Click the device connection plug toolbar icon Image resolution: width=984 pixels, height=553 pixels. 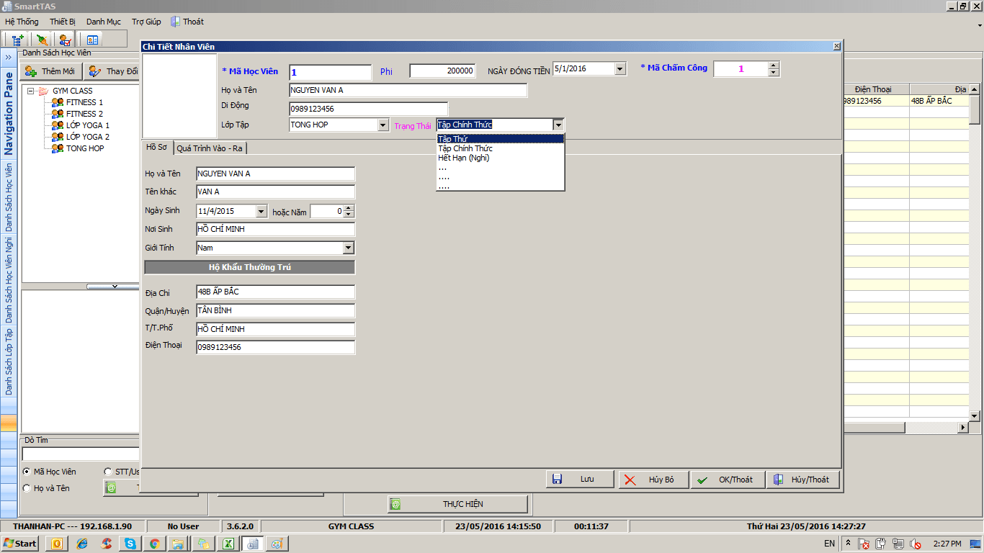(41, 40)
